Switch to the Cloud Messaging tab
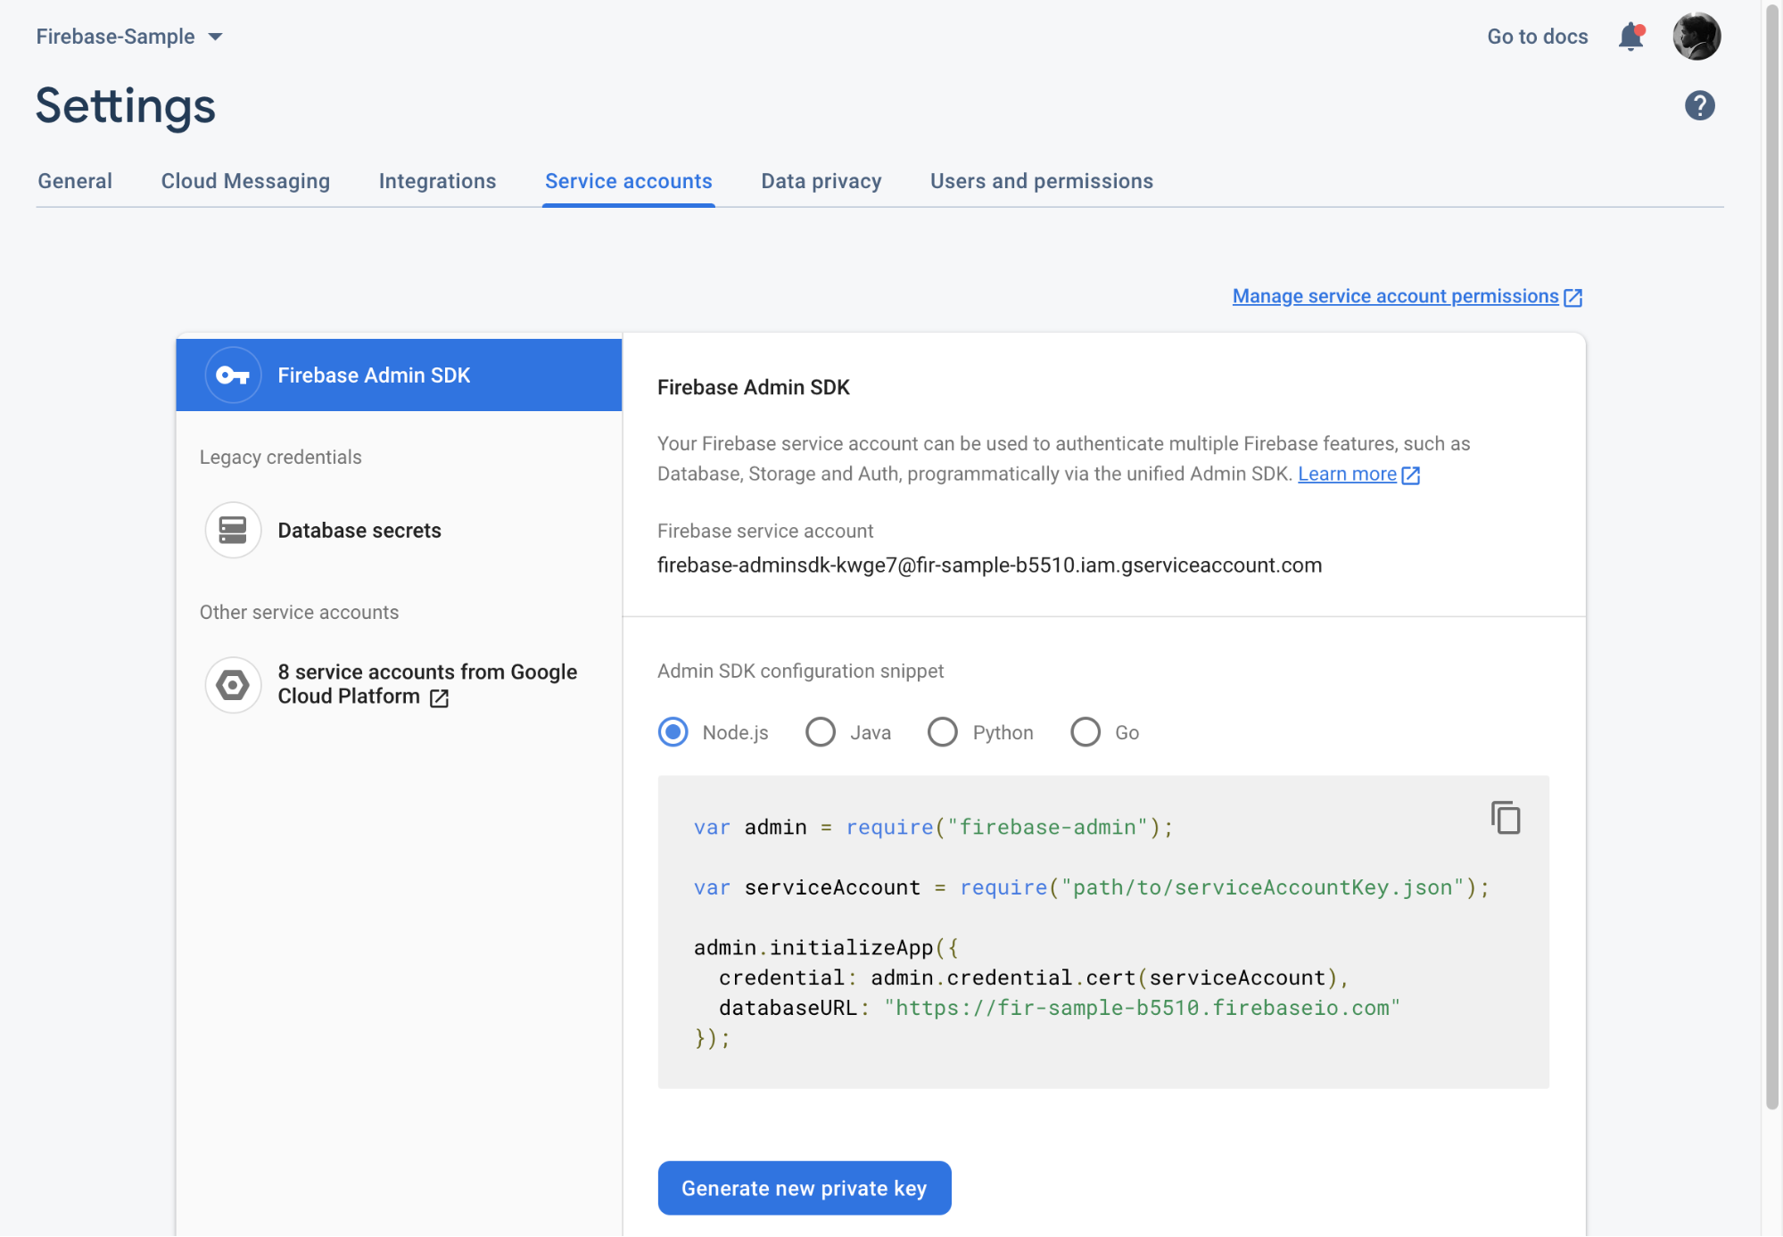 245,181
